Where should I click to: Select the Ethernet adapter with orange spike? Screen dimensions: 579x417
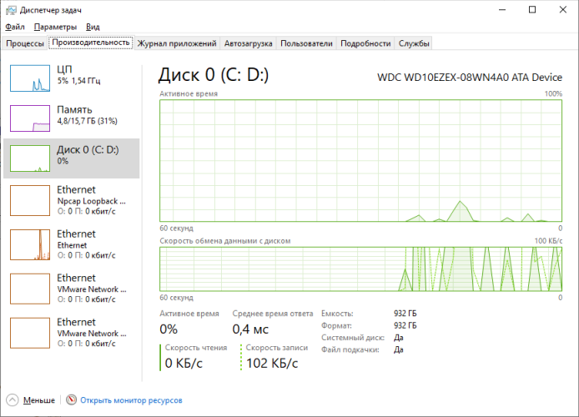30,244
